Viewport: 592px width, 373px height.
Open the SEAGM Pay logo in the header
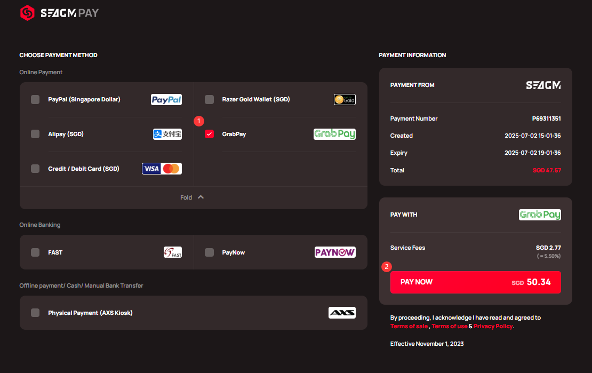click(59, 13)
